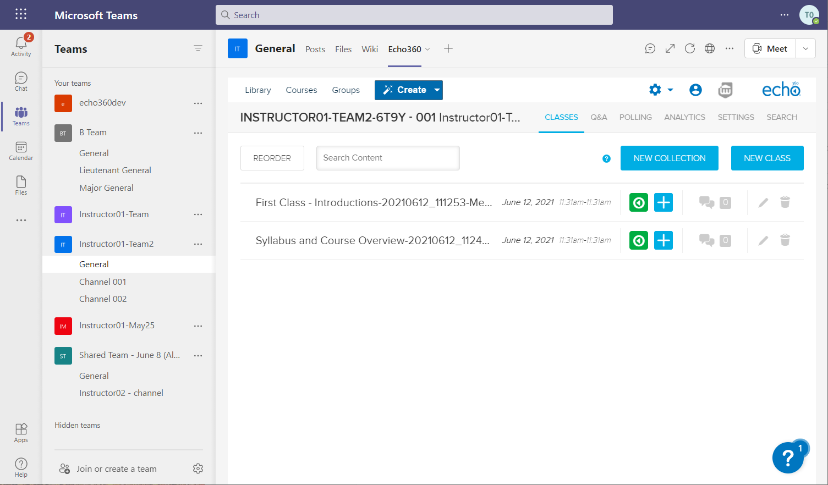Viewport: 828px width, 485px height.
Task: Open the SETTINGS tab in Echo360
Action: [x=736, y=117]
